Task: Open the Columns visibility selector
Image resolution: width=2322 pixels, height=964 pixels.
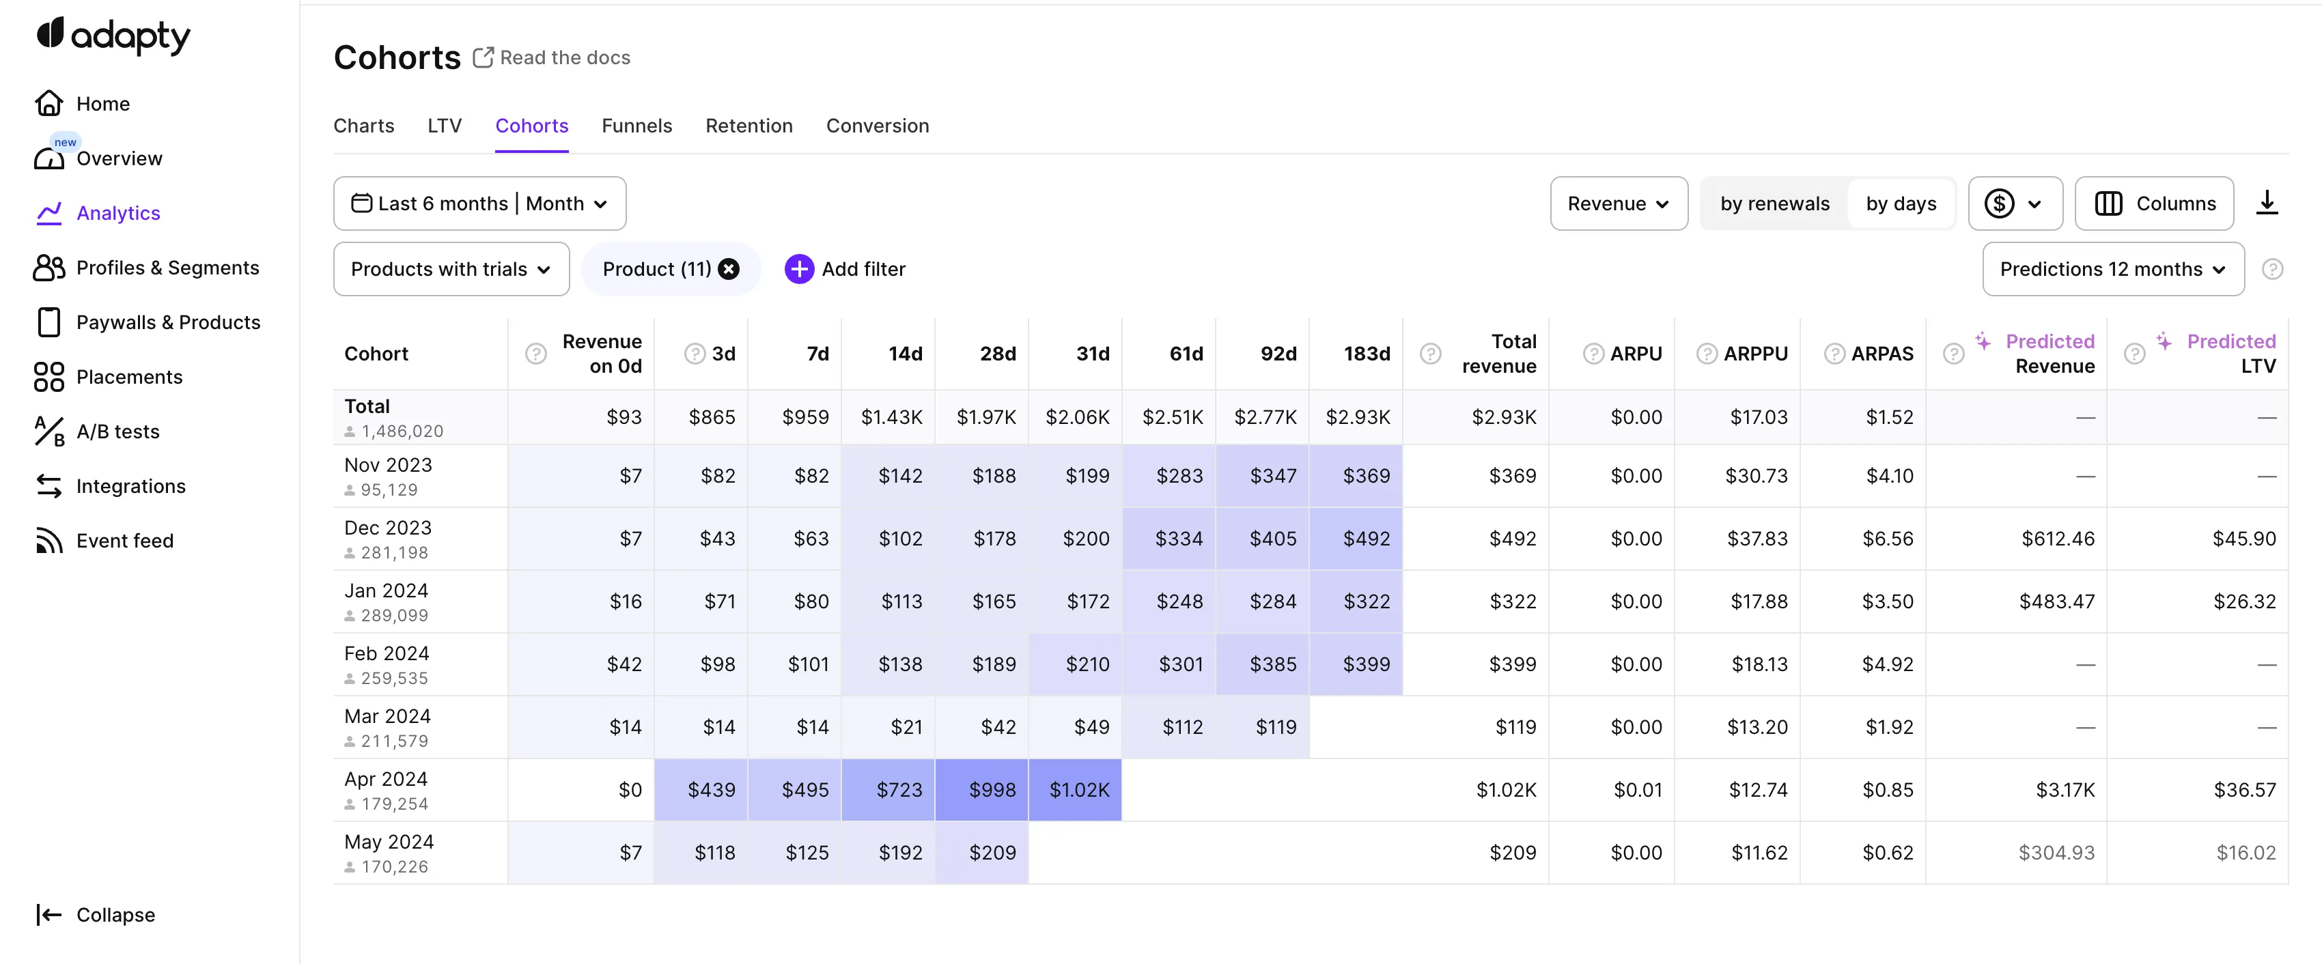Action: click(x=2153, y=203)
